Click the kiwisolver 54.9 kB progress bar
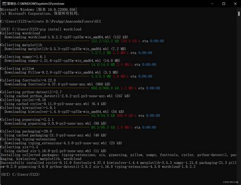Viewport: 241px width, 185px height. (x=50, y=115)
